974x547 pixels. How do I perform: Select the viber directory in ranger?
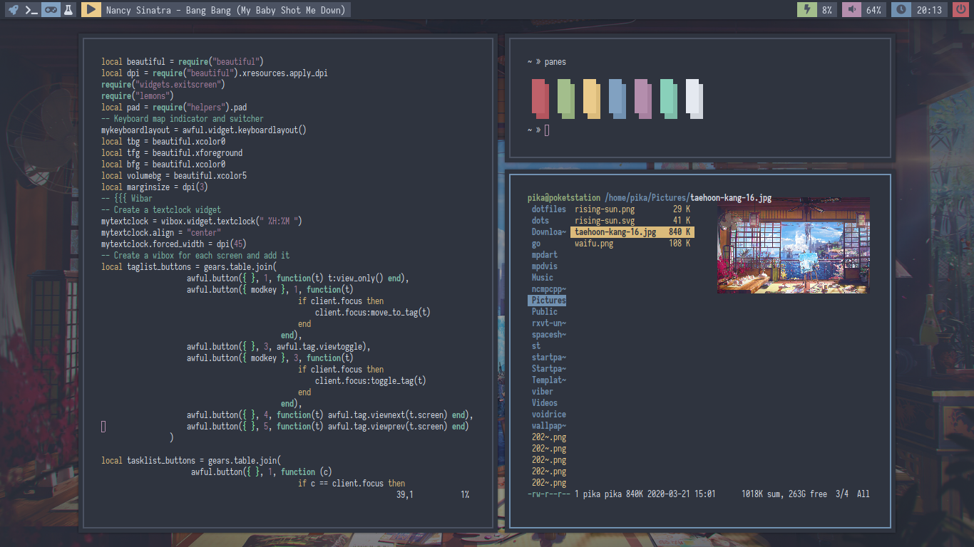(542, 392)
